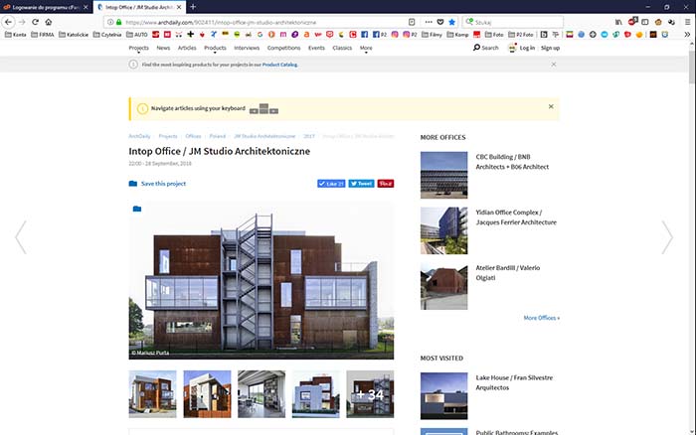Viewport: 696px width, 435px height.
Task: Save page to Pocket icon
Action: point(440,22)
